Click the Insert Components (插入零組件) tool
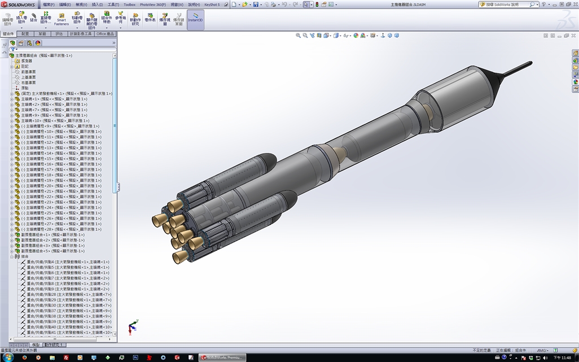Image resolution: width=579 pixels, height=362 pixels. (21, 18)
